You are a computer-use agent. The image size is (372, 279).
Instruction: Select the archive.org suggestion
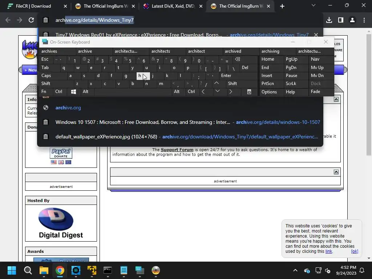point(180,108)
